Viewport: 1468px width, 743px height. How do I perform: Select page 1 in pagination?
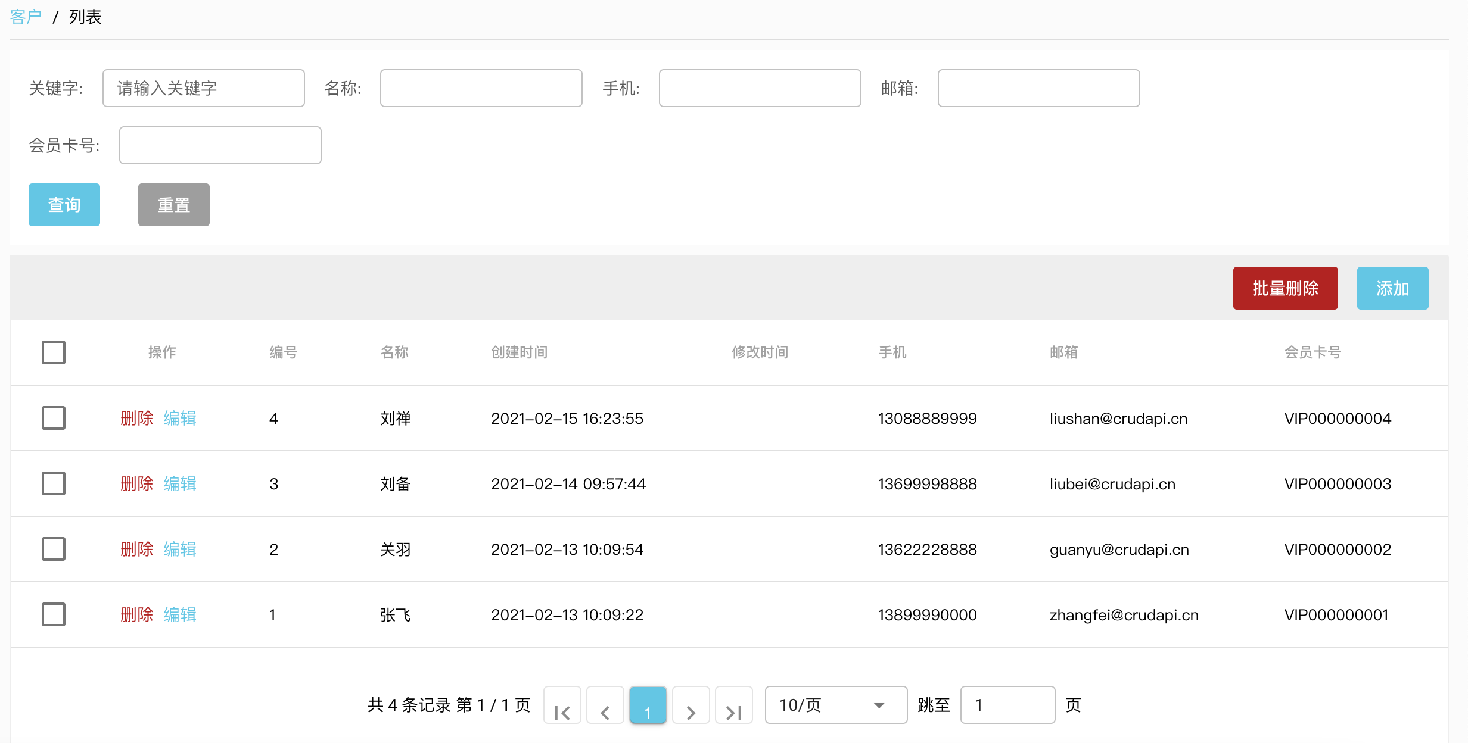[648, 706]
